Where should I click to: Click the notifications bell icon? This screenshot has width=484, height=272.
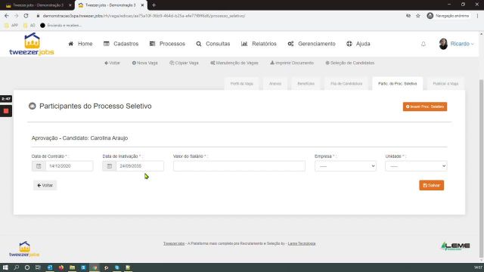[423, 44]
